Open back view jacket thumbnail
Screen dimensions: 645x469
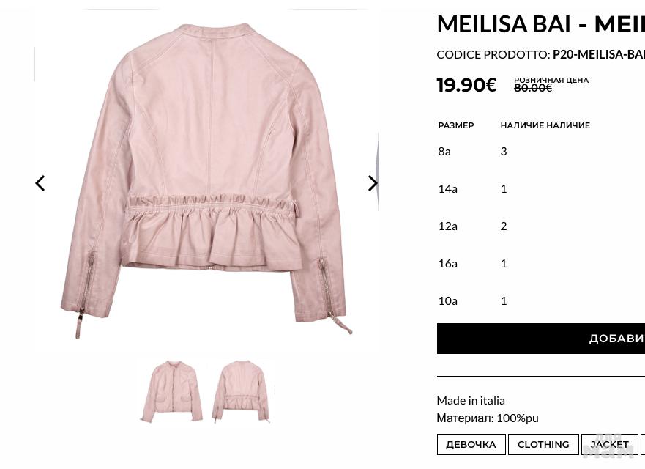pyautogui.click(x=242, y=391)
